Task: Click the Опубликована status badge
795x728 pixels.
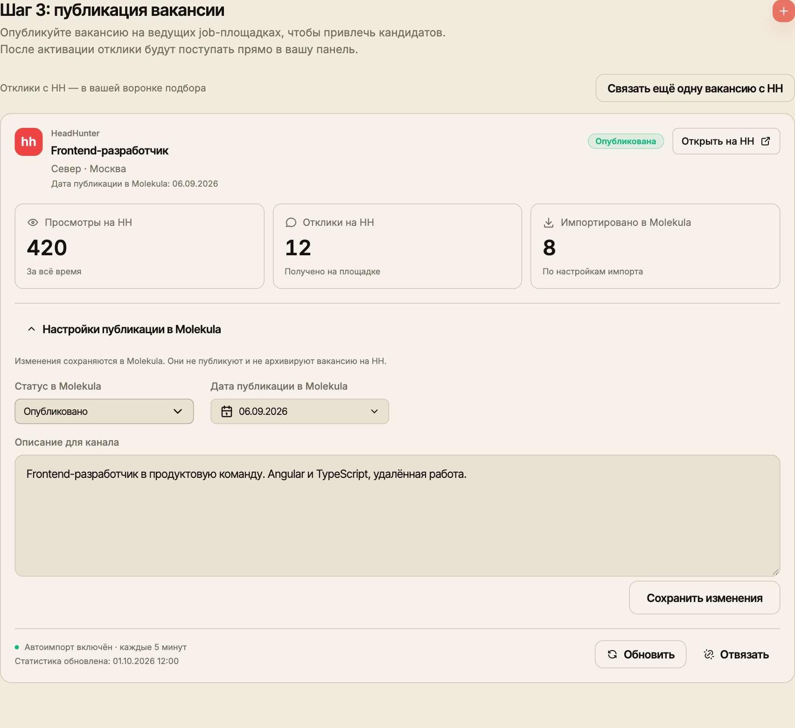Action: [x=626, y=141]
